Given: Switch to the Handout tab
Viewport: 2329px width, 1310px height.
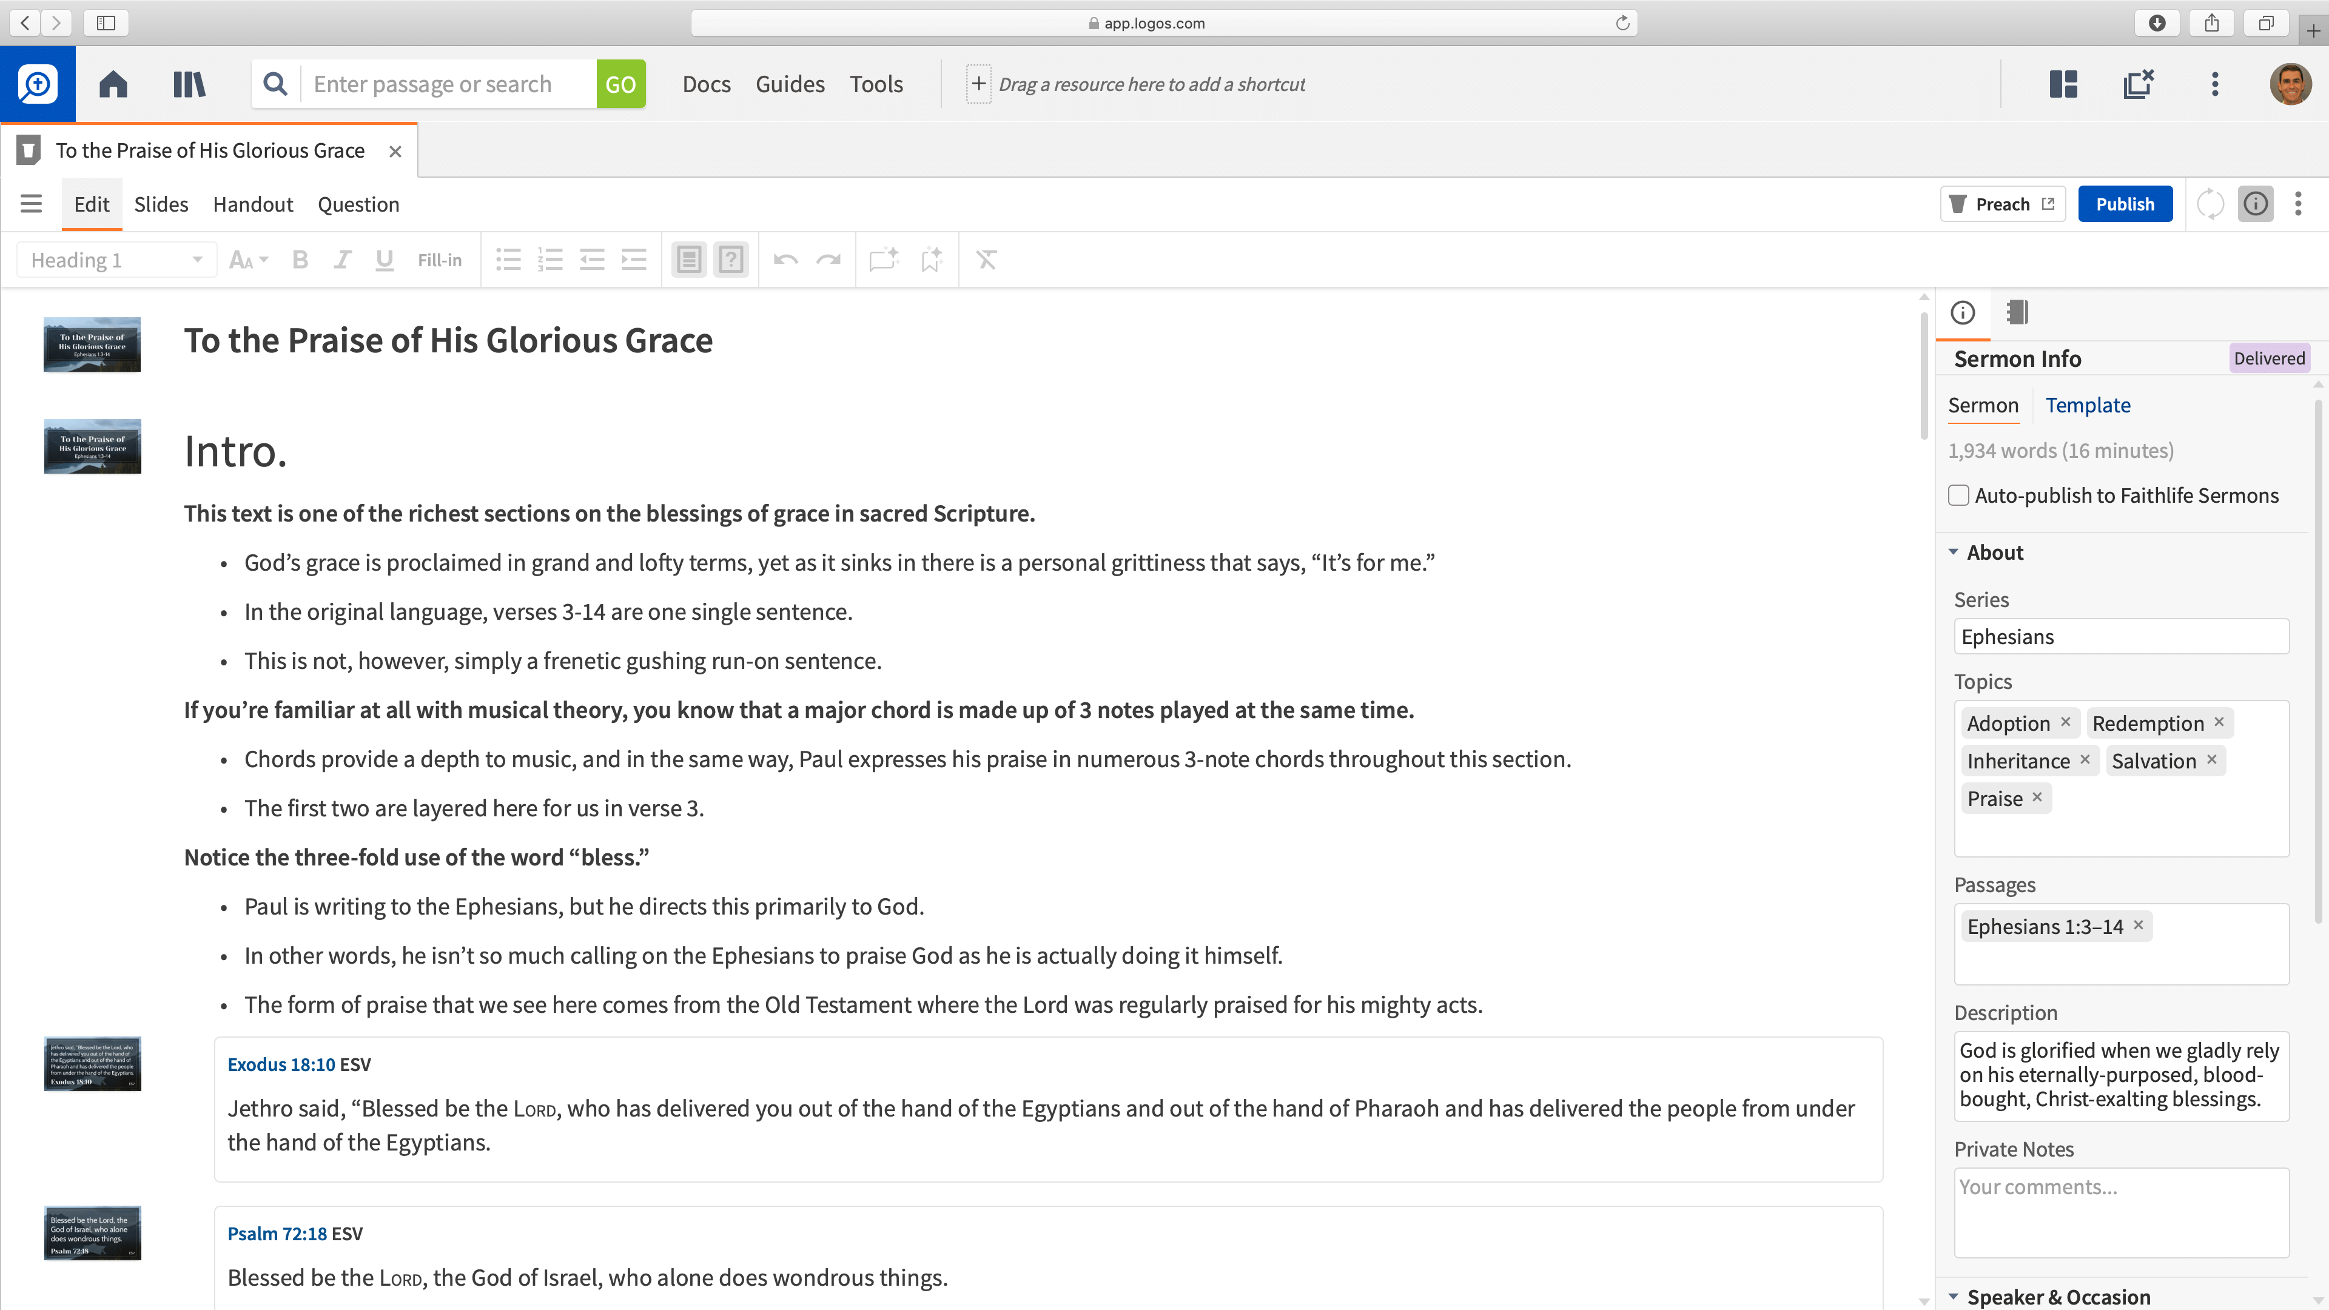Looking at the screenshot, I should pyautogui.click(x=253, y=204).
